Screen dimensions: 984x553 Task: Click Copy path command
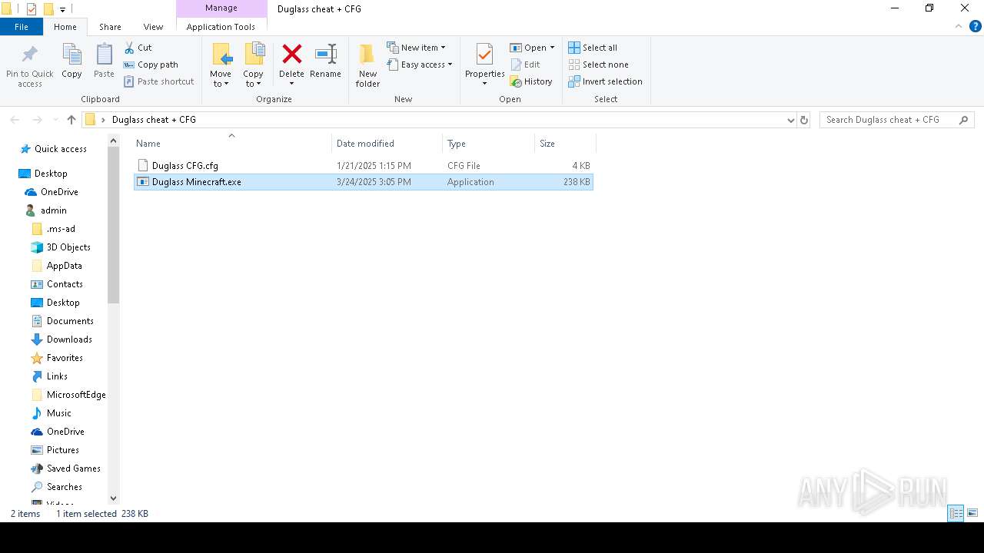151,65
